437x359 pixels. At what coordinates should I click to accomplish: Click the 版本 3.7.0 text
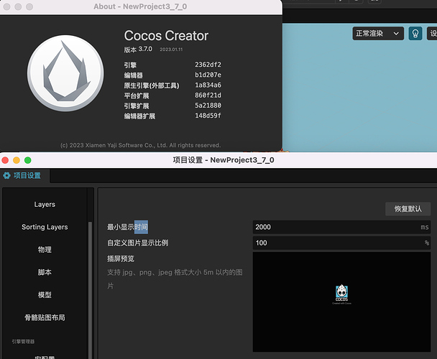tap(138, 50)
